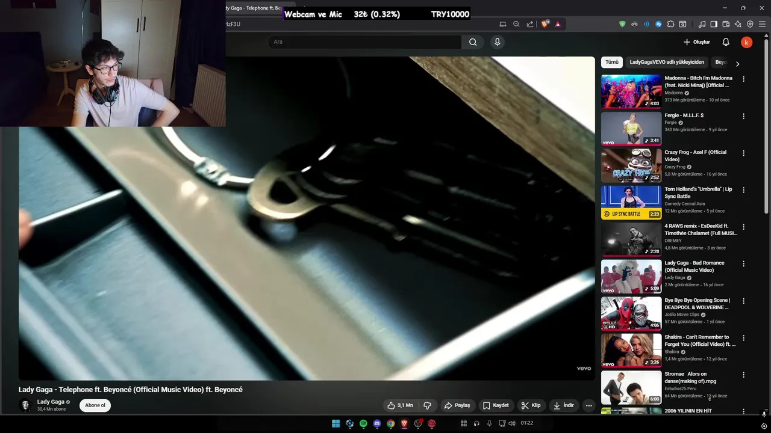Open the green shield adblock extension

point(622,24)
